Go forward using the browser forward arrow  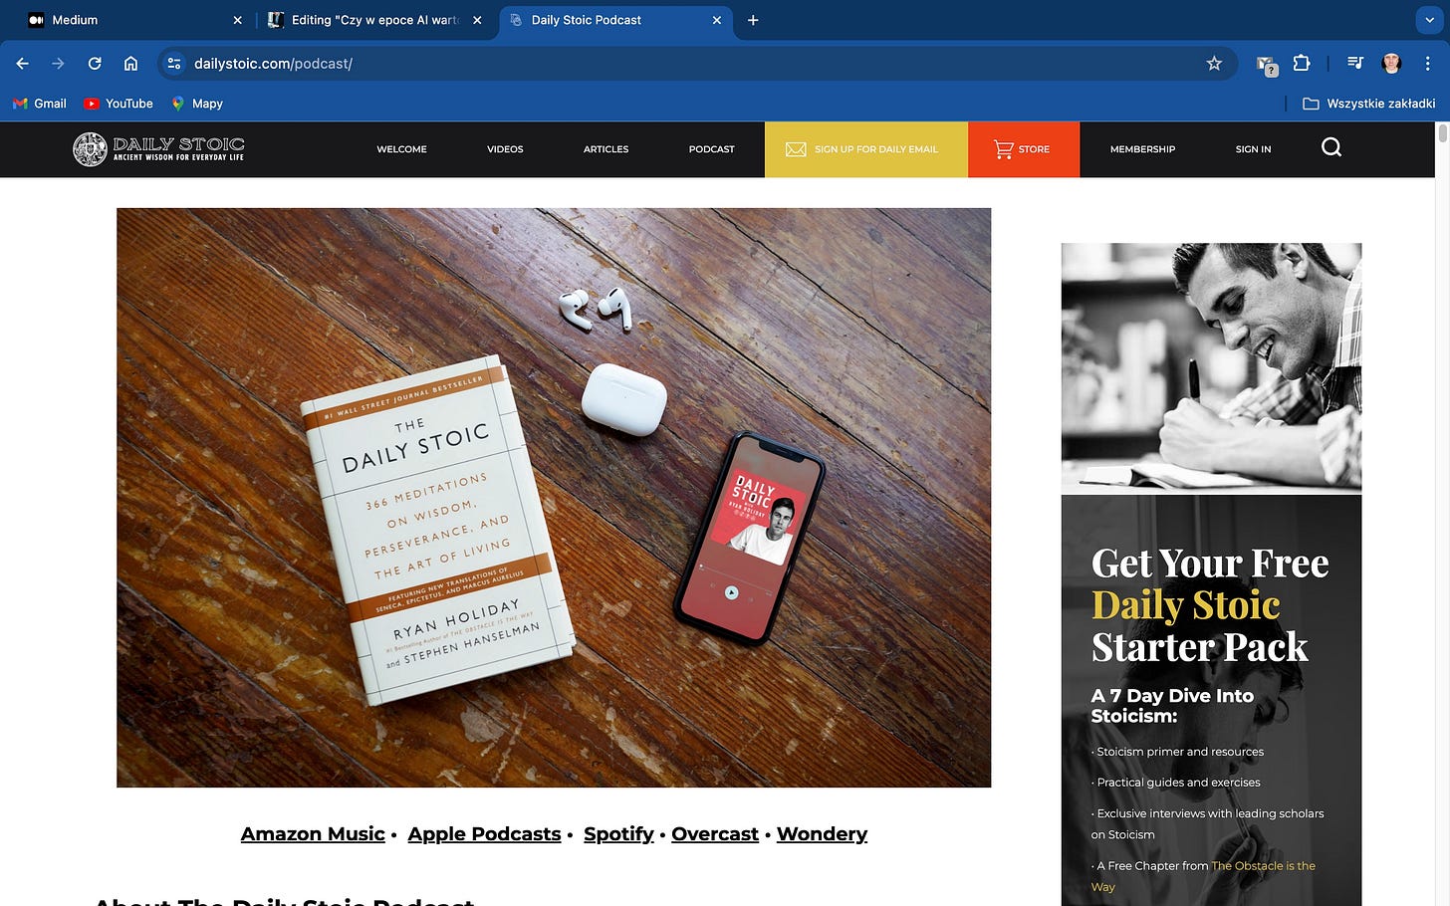(x=58, y=64)
